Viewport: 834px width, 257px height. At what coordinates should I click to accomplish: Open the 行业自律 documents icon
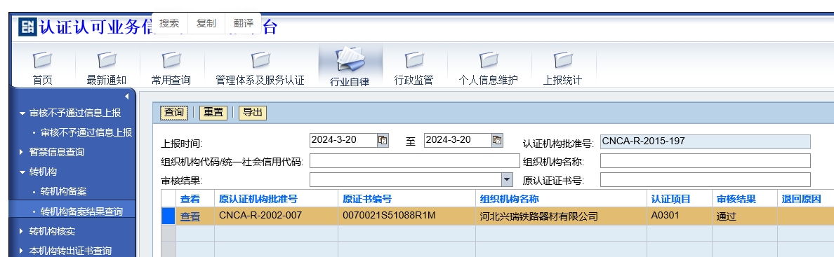[350, 60]
